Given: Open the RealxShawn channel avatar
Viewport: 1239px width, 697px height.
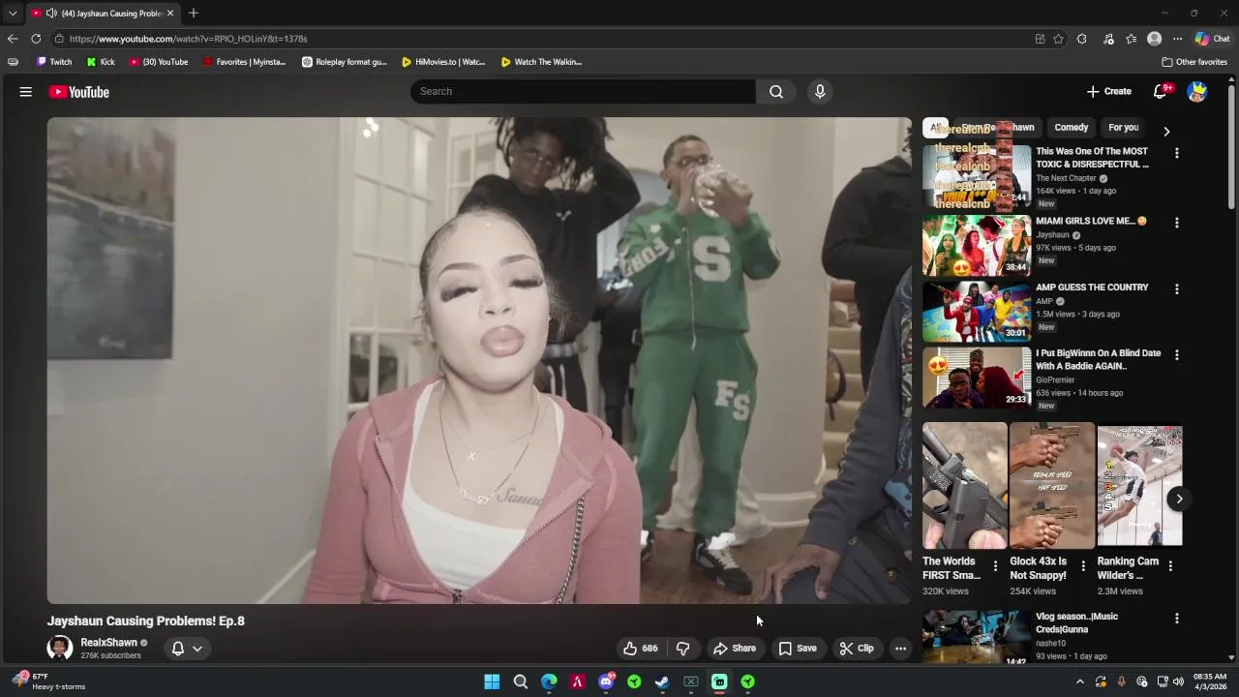Looking at the screenshot, I should pos(60,648).
